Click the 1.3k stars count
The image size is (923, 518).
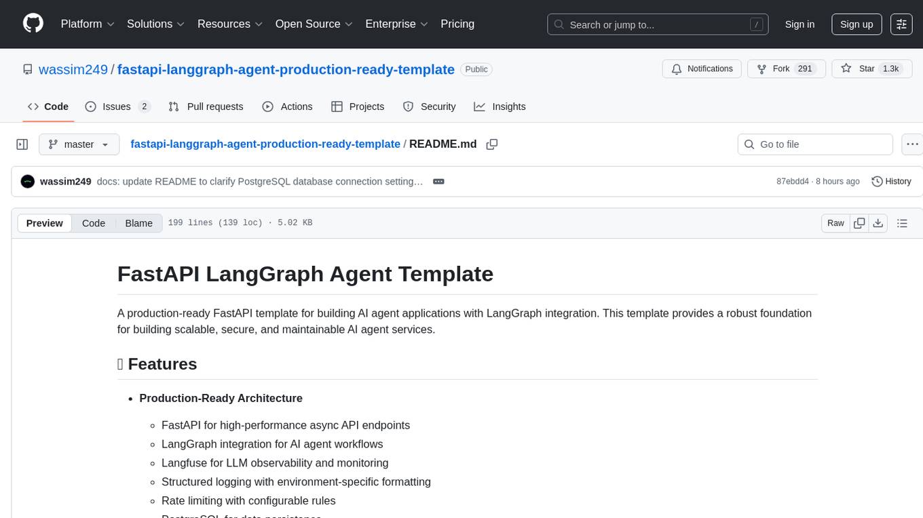(889, 68)
